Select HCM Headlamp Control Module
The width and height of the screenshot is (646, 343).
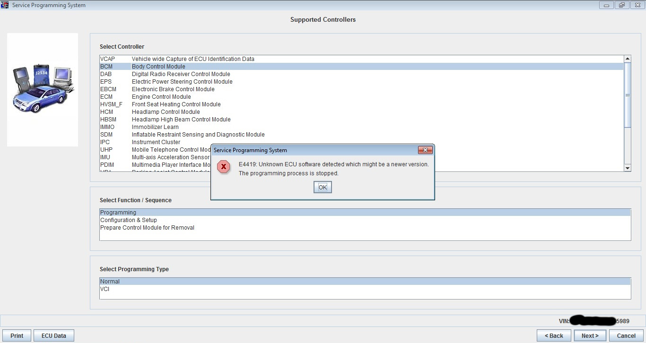coord(361,112)
